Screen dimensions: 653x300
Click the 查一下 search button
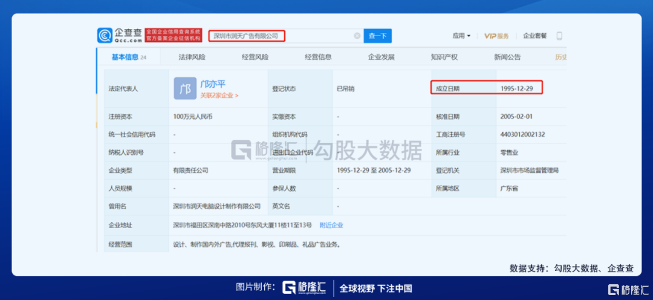pyautogui.click(x=378, y=36)
